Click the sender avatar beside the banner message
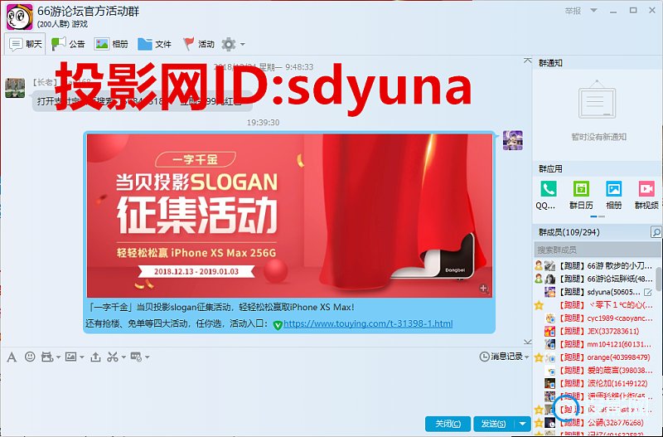This screenshot has width=663, height=437. click(x=512, y=140)
